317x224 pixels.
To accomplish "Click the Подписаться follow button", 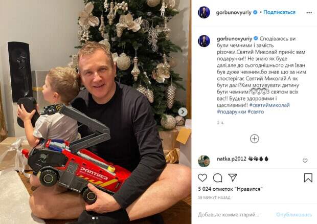I will tap(279, 12).
